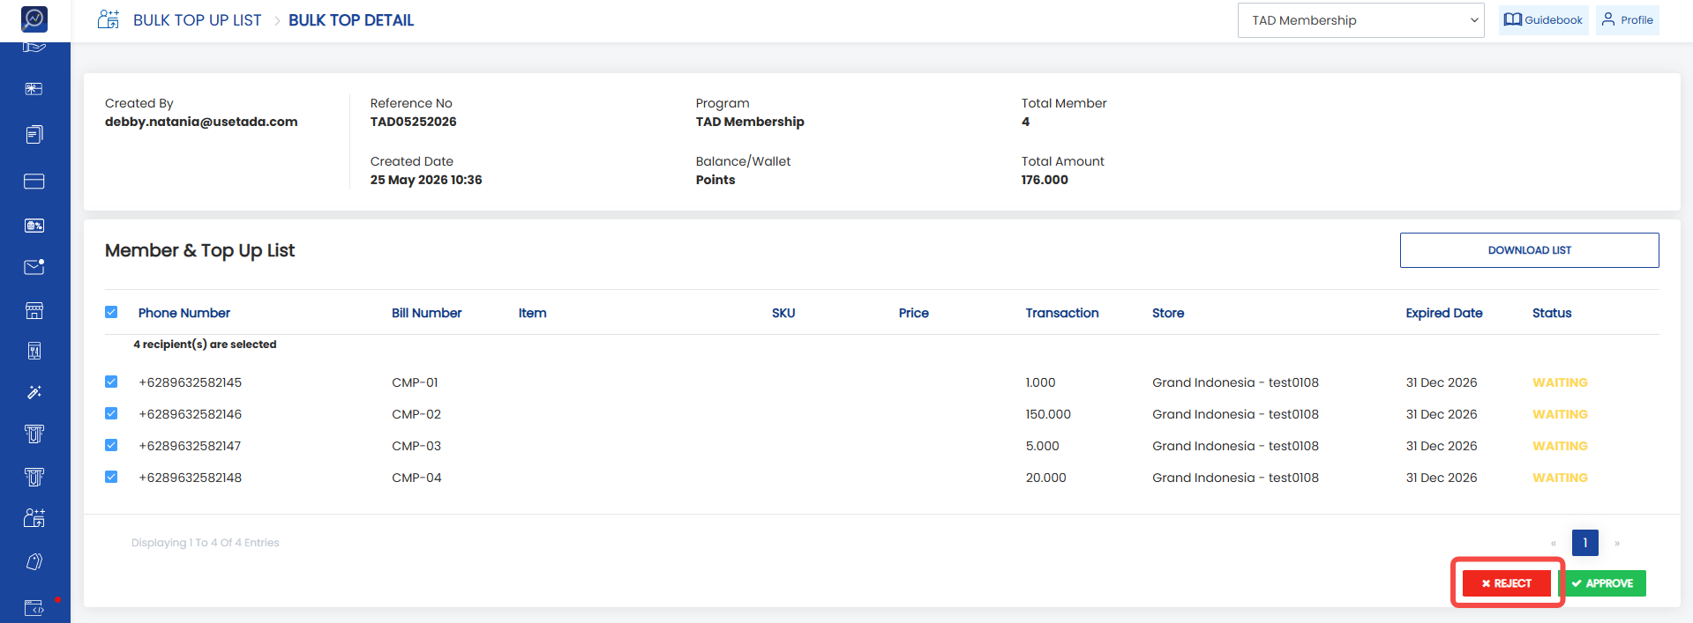
Task: Click bill number CMP-02
Action: tap(416, 414)
